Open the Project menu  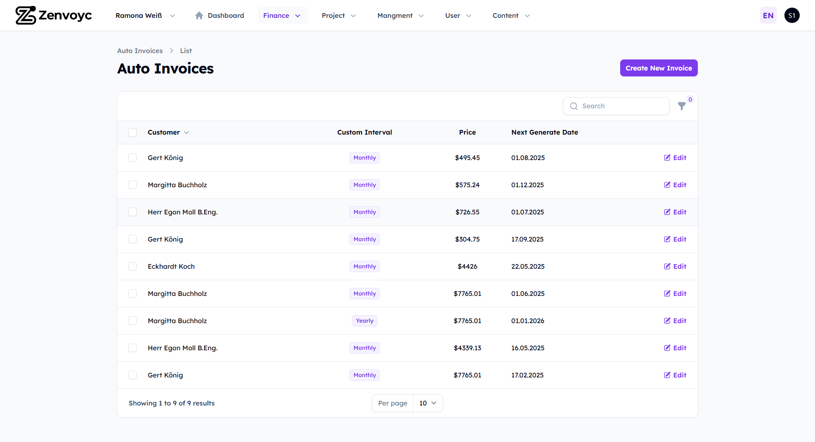click(x=338, y=16)
